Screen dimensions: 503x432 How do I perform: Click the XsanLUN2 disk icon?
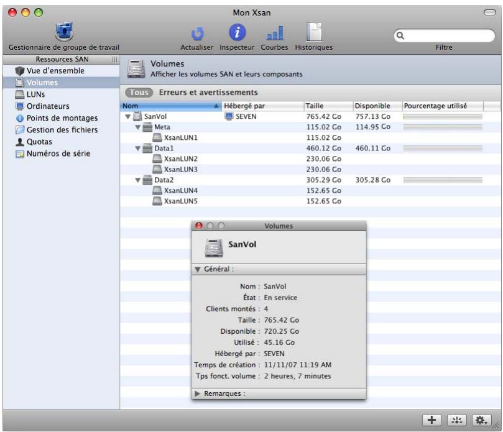click(157, 159)
